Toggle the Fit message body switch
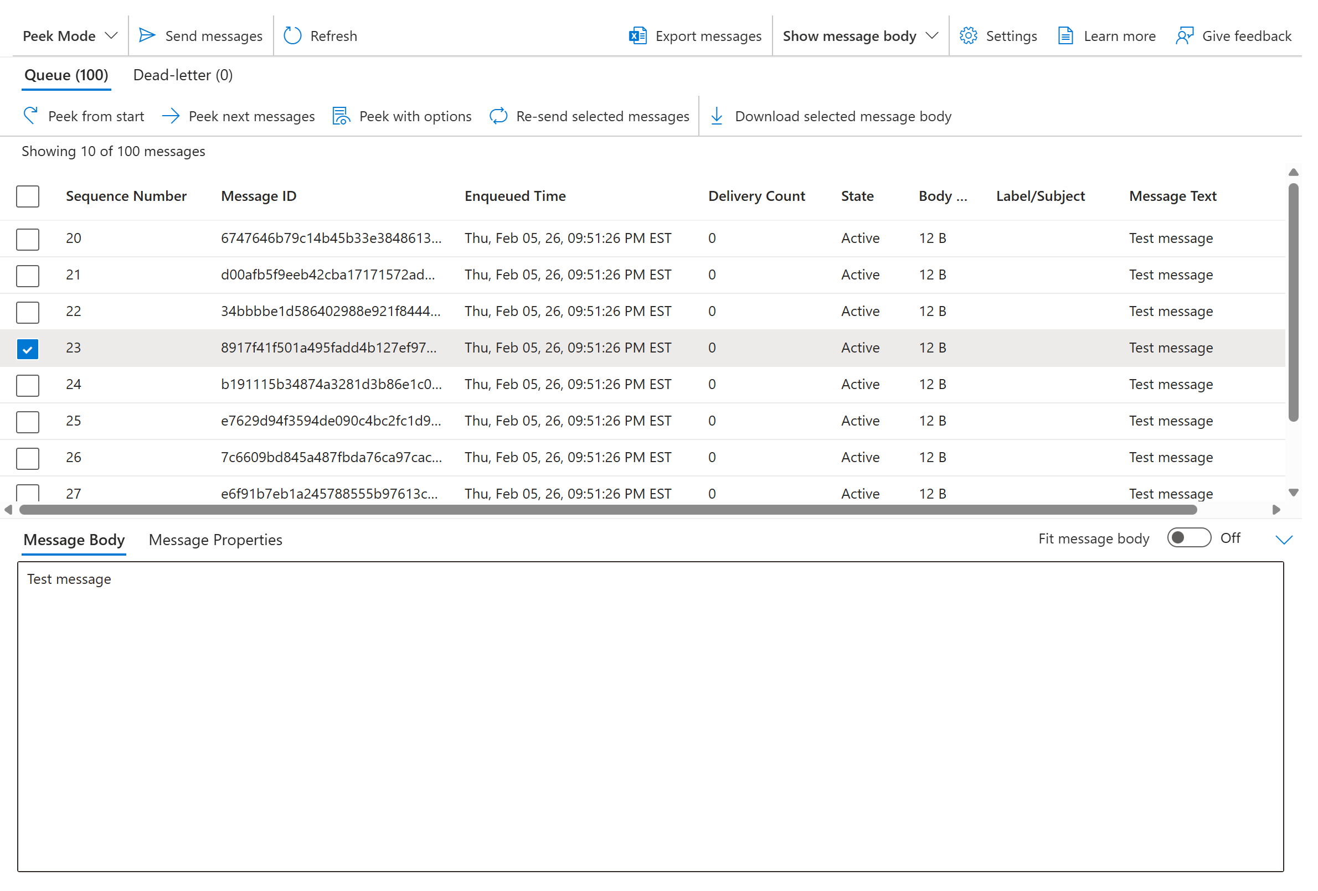The image size is (1318, 891). 1190,538
